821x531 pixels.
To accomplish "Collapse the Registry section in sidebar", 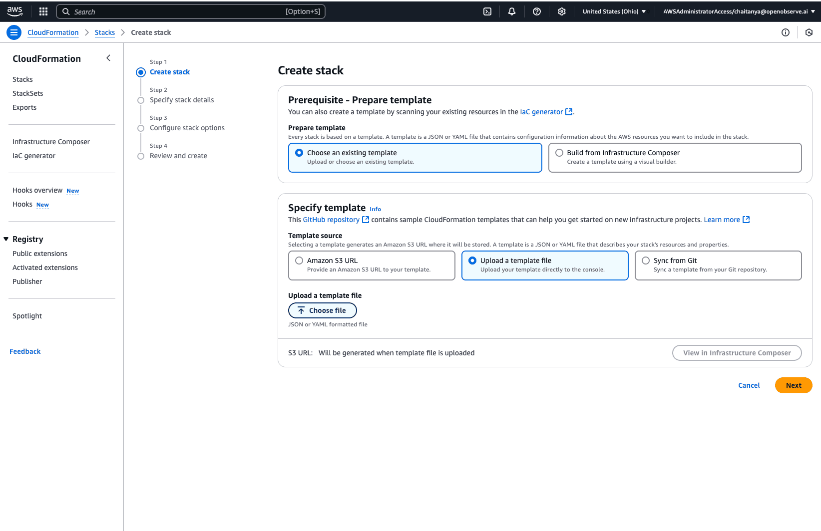I will point(6,239).
